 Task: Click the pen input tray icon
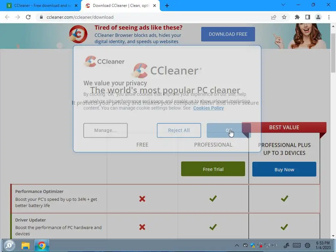[x=286, y=245]
